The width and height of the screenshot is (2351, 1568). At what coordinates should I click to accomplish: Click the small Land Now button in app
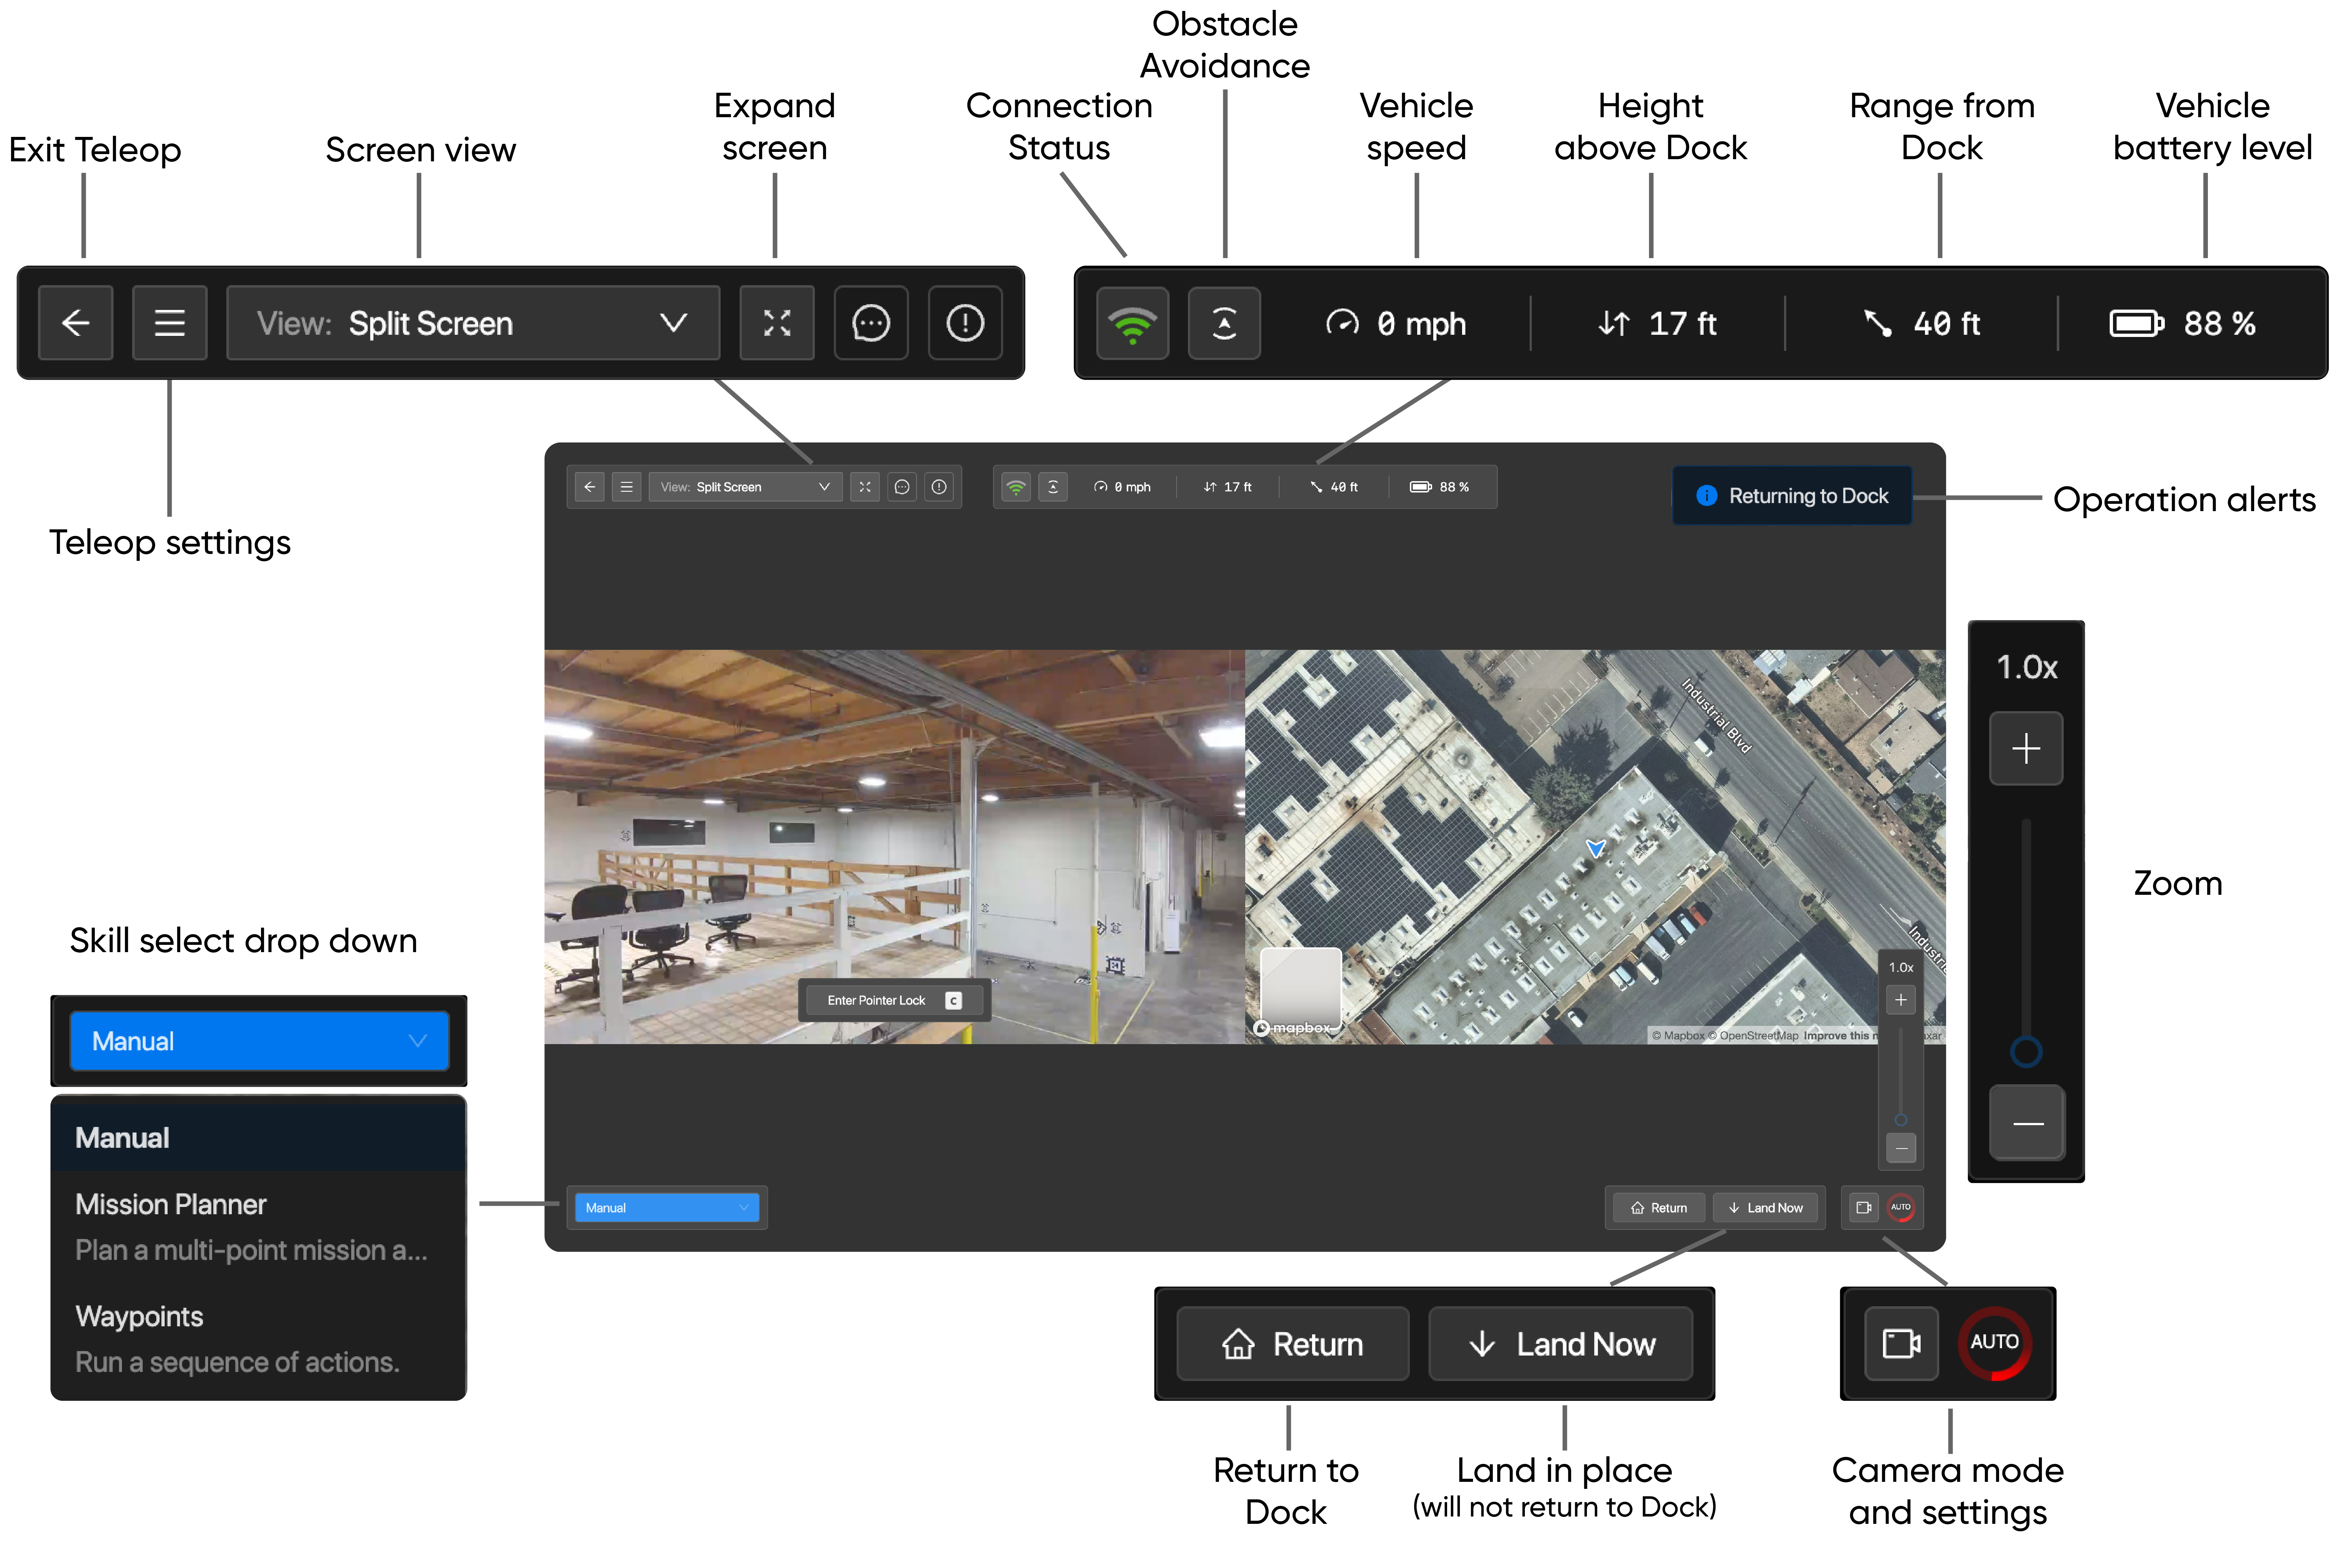point(1766,1208)
